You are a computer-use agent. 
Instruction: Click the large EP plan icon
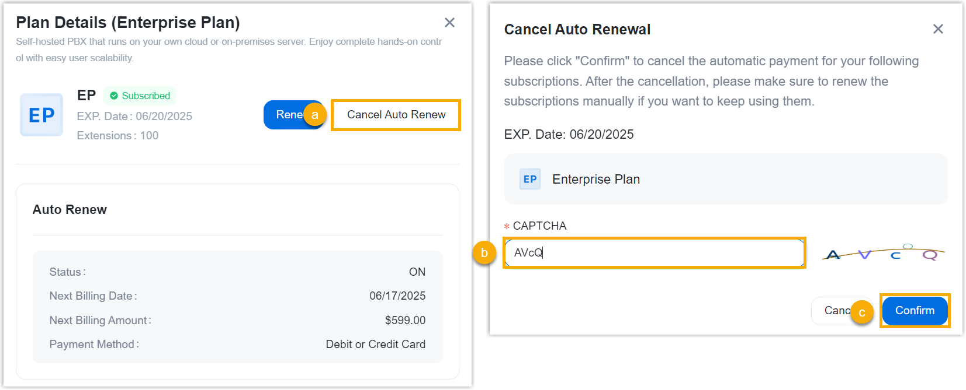click(41, 115)
